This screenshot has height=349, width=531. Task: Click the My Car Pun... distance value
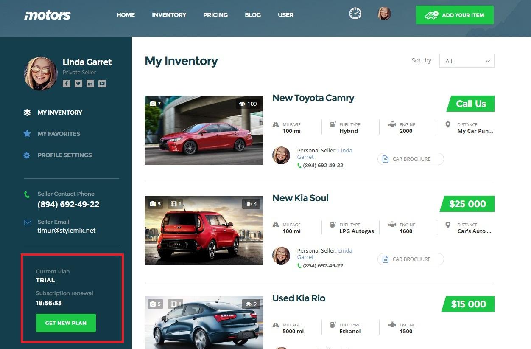coord(475,131)
